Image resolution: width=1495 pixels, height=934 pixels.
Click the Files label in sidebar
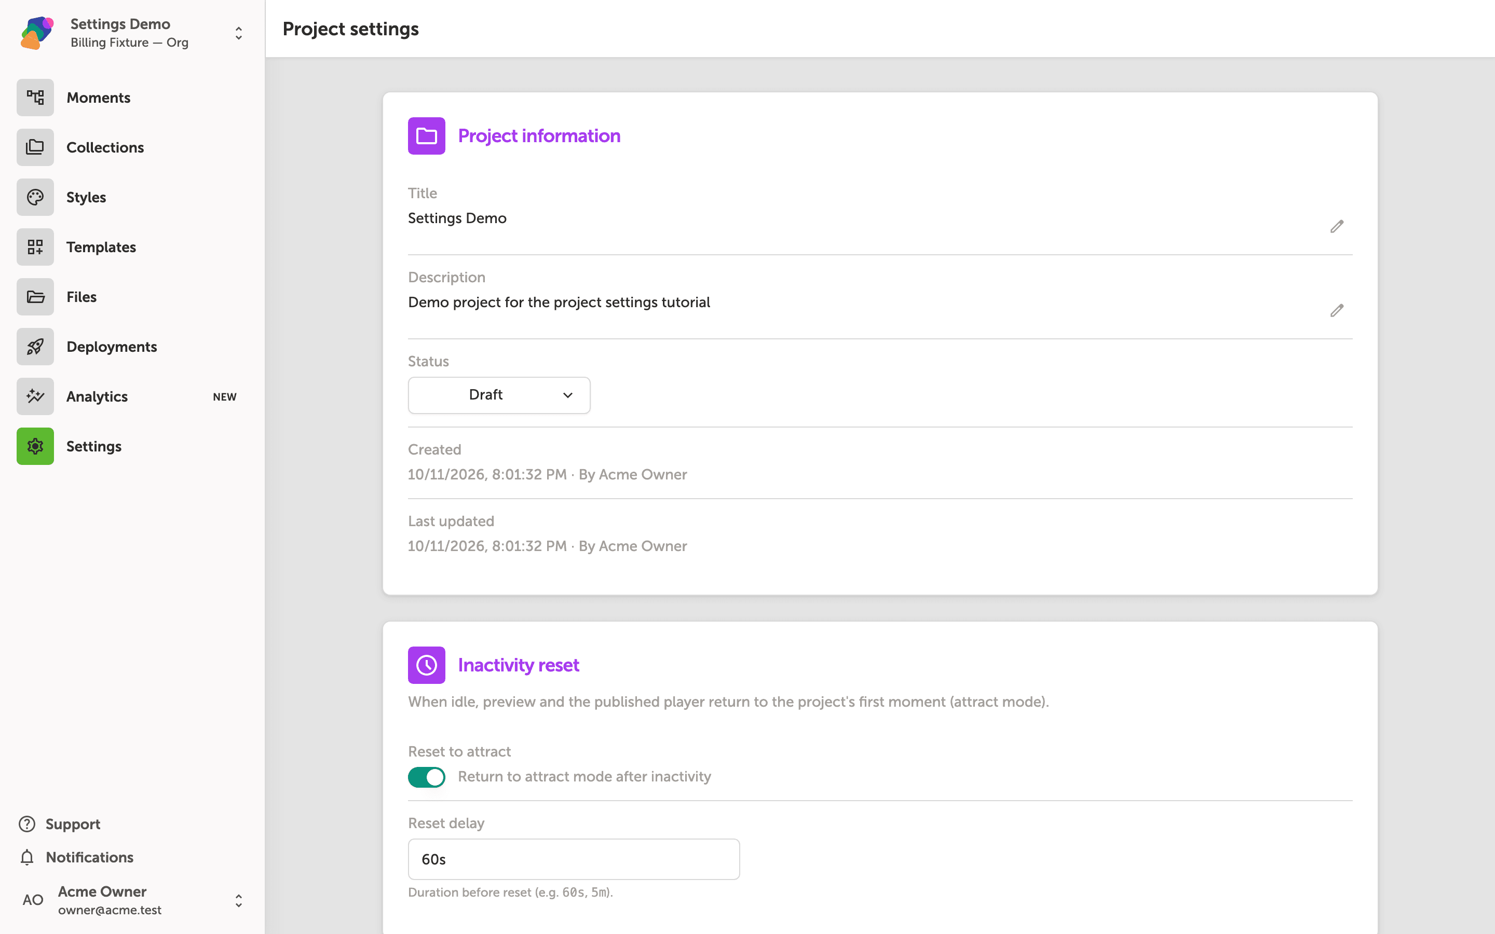81,297
